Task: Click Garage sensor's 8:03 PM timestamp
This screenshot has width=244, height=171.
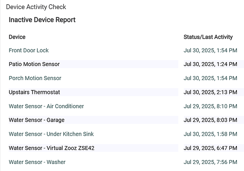Action: [x=210, y=120]
